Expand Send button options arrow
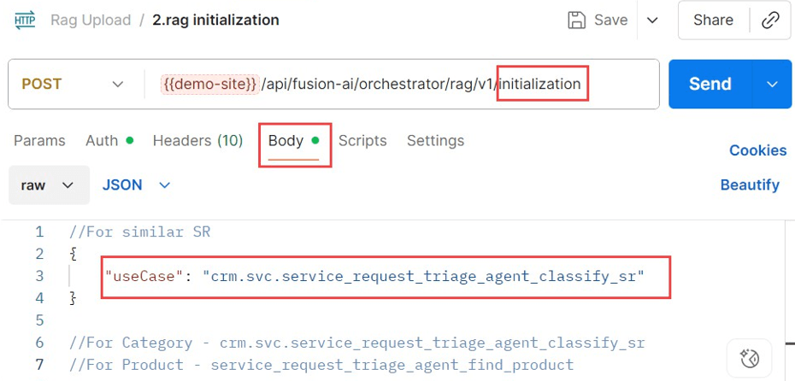Image resolution: width=795 pixels, height=381 pixels. (x=772, y=84)
